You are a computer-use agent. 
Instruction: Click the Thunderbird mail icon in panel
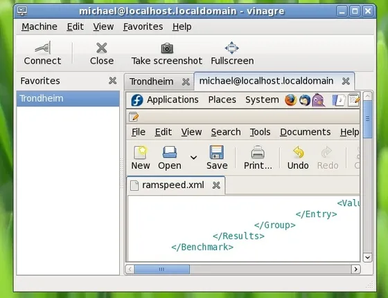click(x=305, y=100)
